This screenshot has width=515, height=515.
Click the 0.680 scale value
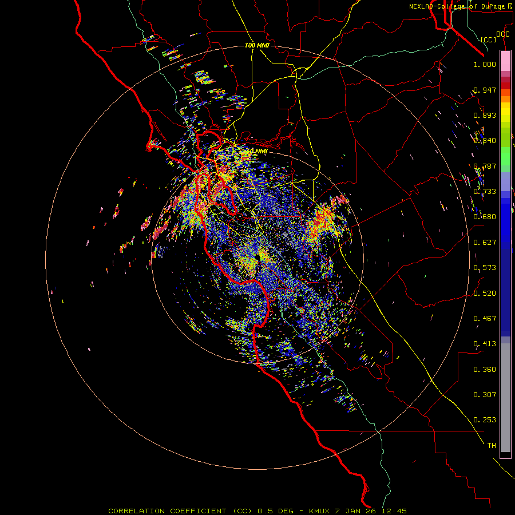(x=485, y=217)
